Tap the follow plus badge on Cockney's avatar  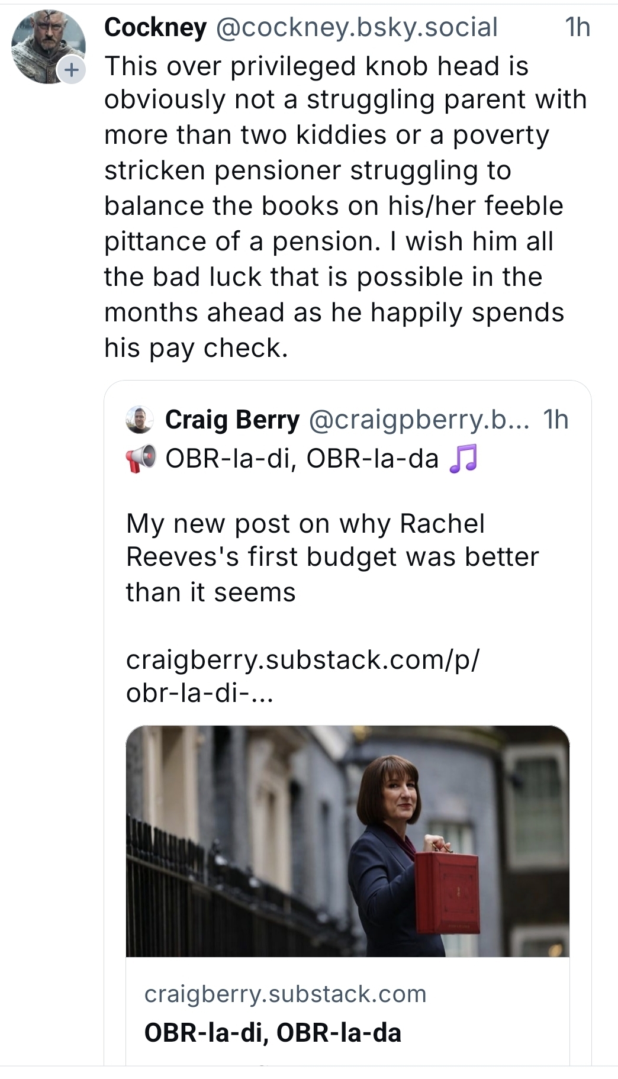point(72,70)
